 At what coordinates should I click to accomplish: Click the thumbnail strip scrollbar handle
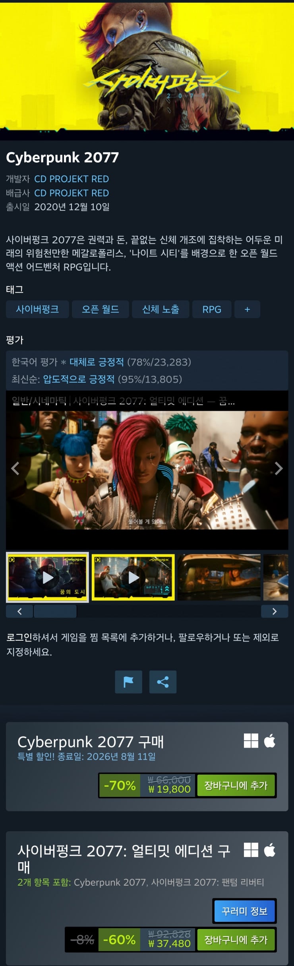(x=55, y=611)
